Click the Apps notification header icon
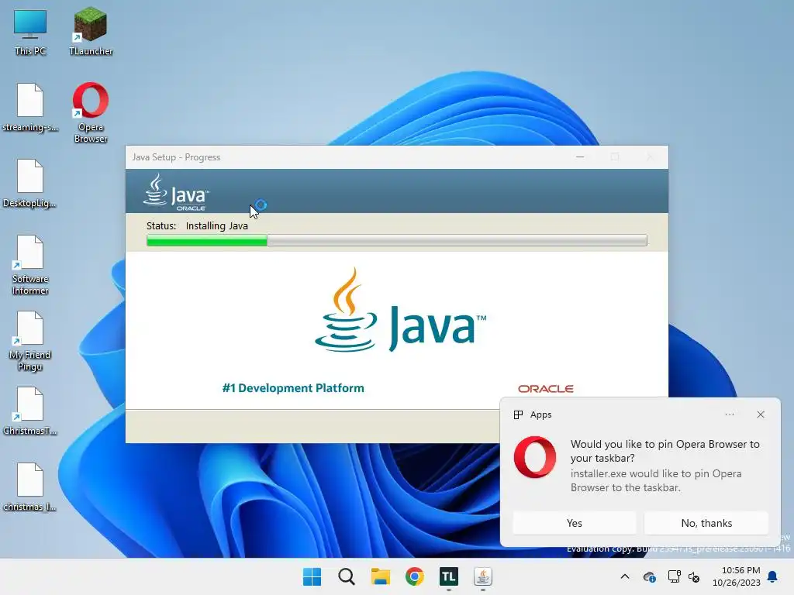 click(x=518, y=415)
